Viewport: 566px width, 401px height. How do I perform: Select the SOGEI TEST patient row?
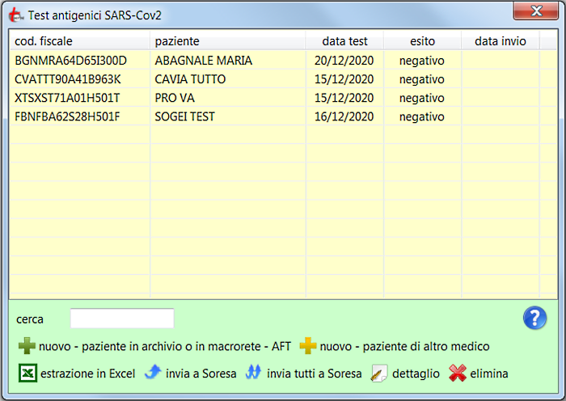tap(184, 116)
